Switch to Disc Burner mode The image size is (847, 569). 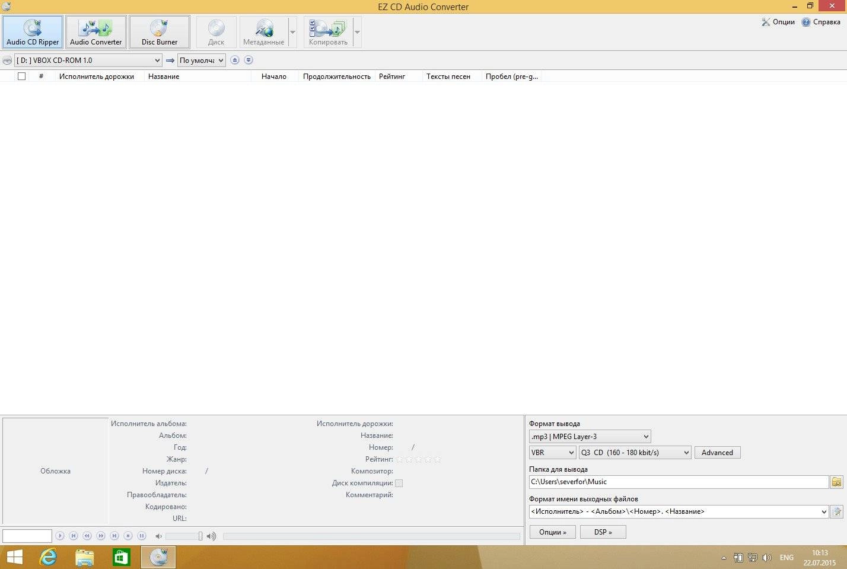point(160,32)
